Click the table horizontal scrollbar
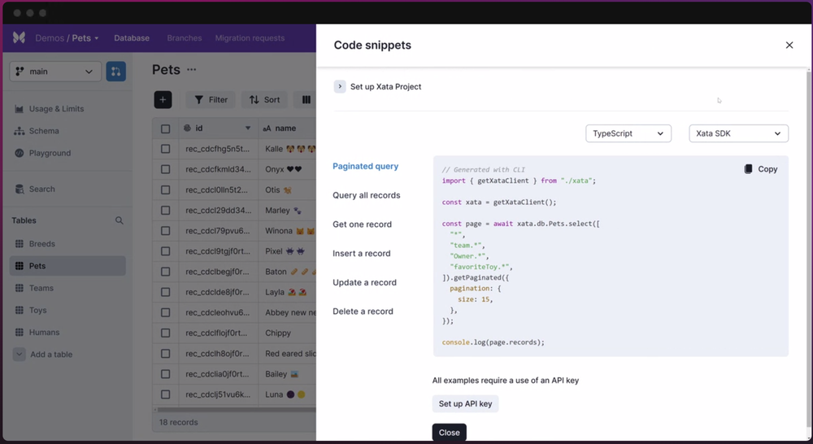813x444 pixels. (x=236, y=410)
